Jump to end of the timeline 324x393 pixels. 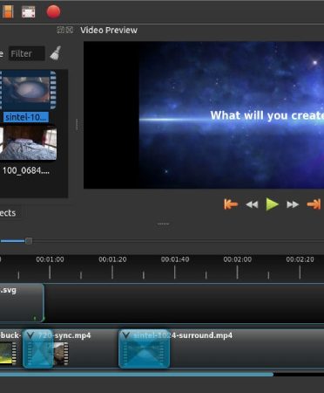(x=314, y=204)
